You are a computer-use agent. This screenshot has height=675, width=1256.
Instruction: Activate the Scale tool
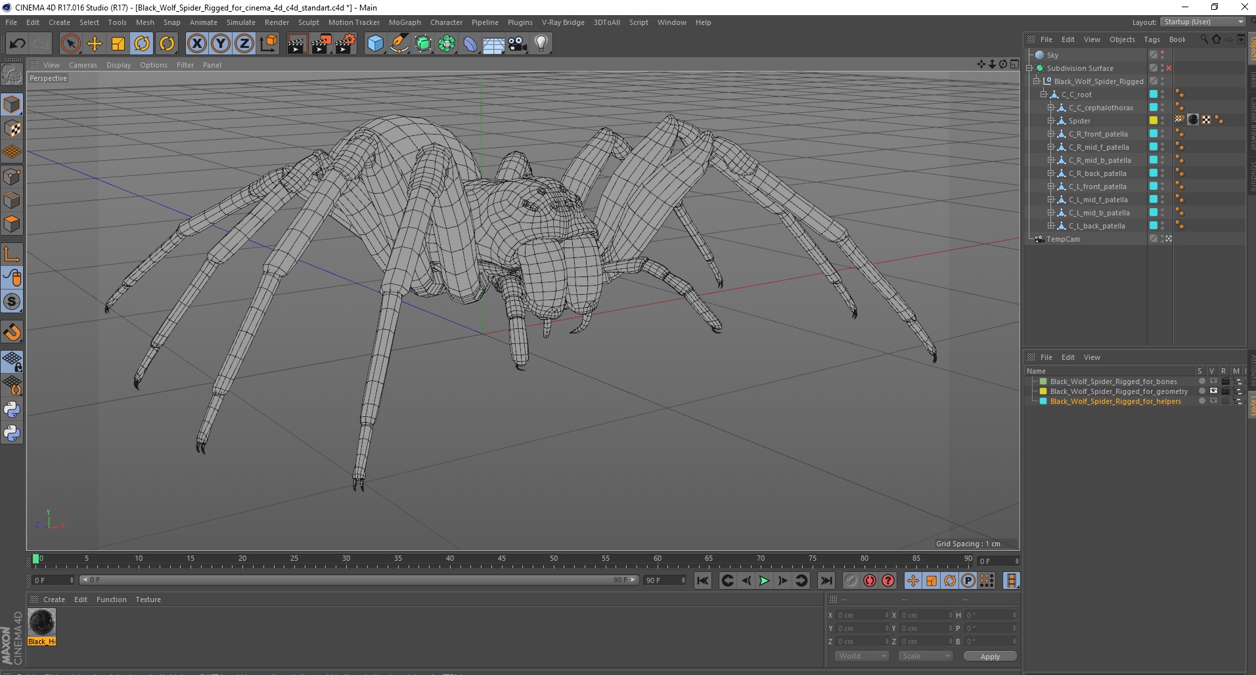coord(118,44)
